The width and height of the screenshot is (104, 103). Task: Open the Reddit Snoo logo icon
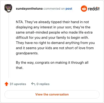(x=84, y=9)
